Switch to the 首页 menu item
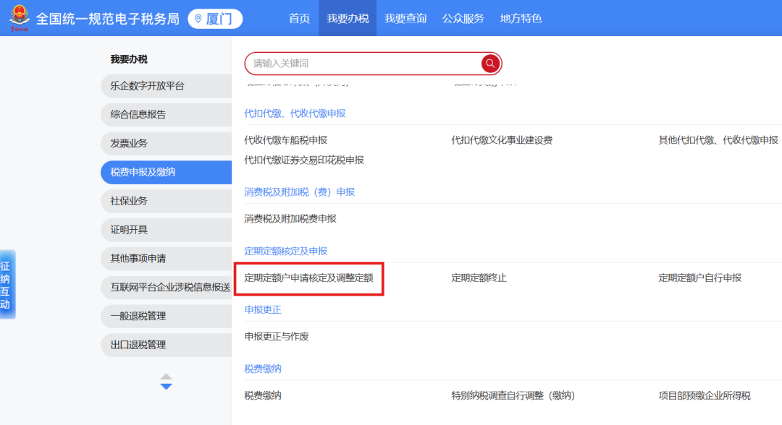 298,19
